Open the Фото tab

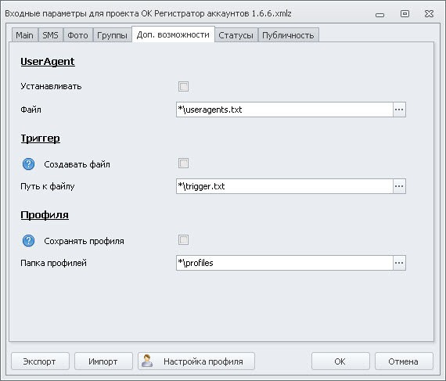click(x=77, y=35)
